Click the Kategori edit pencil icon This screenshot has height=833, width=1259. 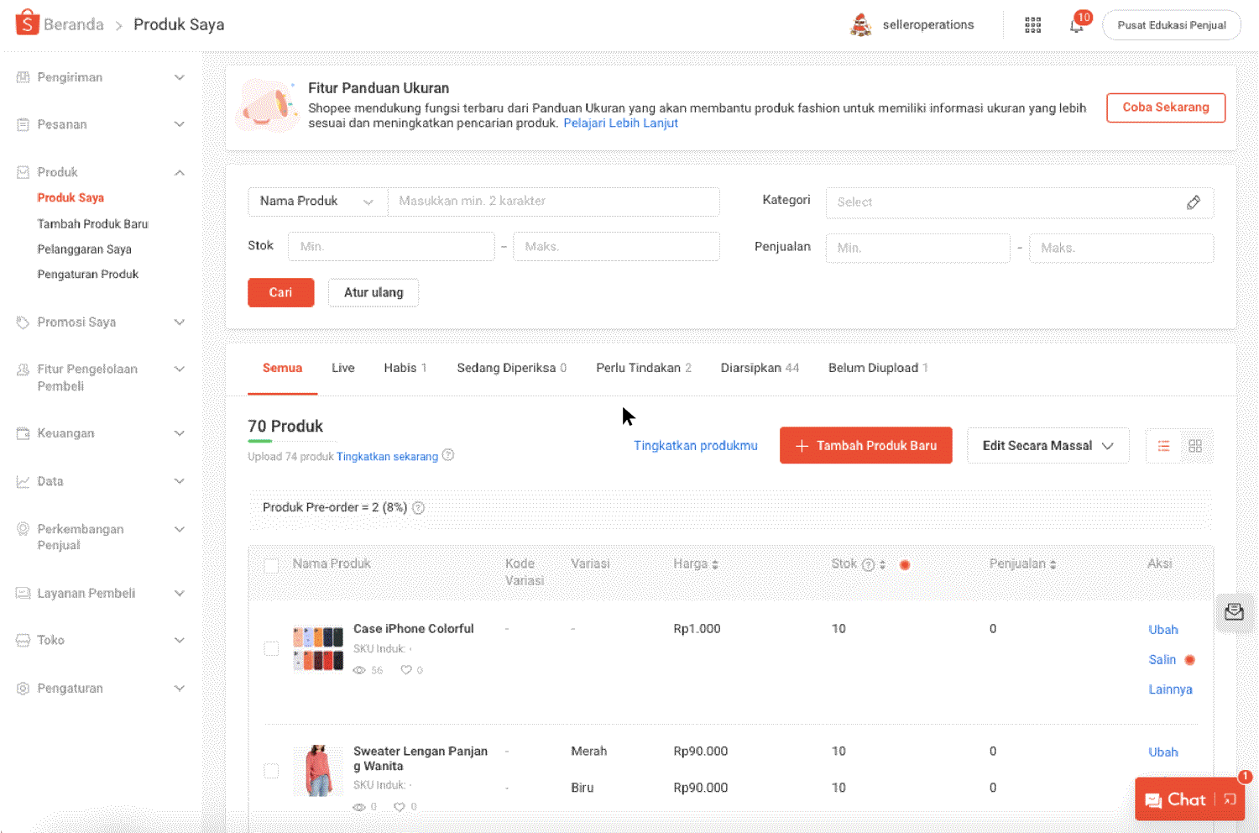[1193, 202]
